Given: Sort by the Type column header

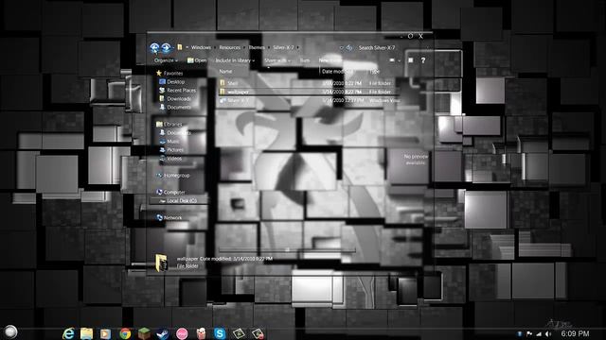Looking at the screenshot, I should pos(375,72).
